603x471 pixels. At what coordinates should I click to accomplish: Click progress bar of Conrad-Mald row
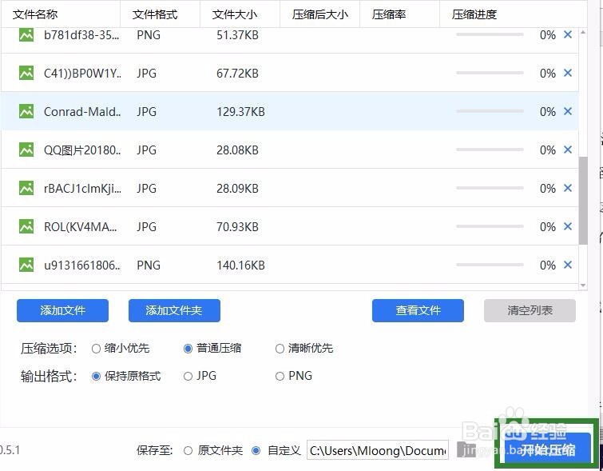pos(490,111)
